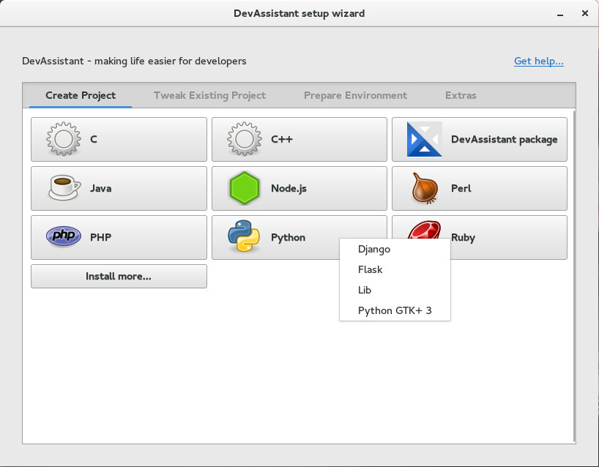Click the C button's label text
The height and width of the screenshot is (467, 599).
tap(94, 139)
